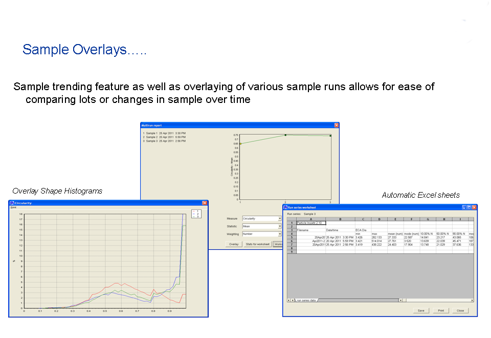The width and height of the screenshot is (491, 338).
Task: Open the Measure dropdown showing Circularity
Action: pos(280,219)
